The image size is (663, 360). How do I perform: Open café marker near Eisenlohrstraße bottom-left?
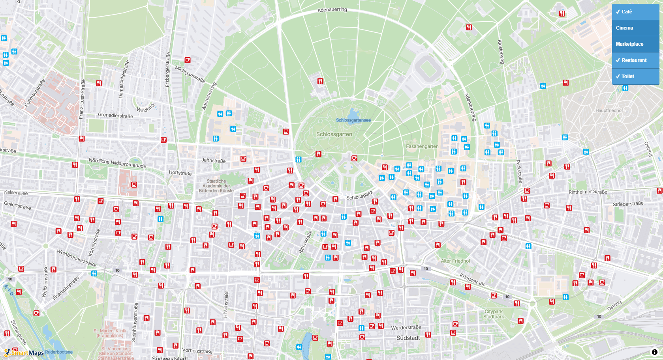pyautogui.click(x=36, y=313)
